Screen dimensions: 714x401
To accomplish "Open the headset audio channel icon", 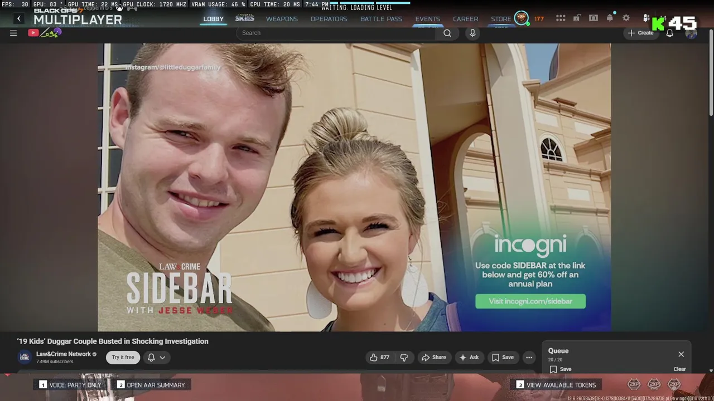I will pos(594,18).
